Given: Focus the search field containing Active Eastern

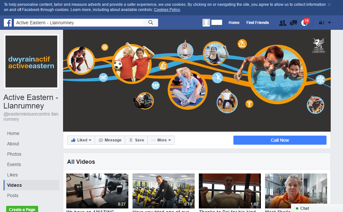Looking at the screenshot, I should click(x=79, y=23).
